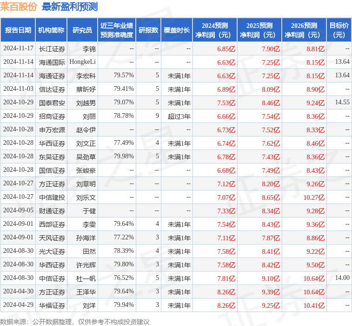The height and width of the screenshot is (326, 352).
Task: Click 海通国际 institution name
Action: coord(52,62)
